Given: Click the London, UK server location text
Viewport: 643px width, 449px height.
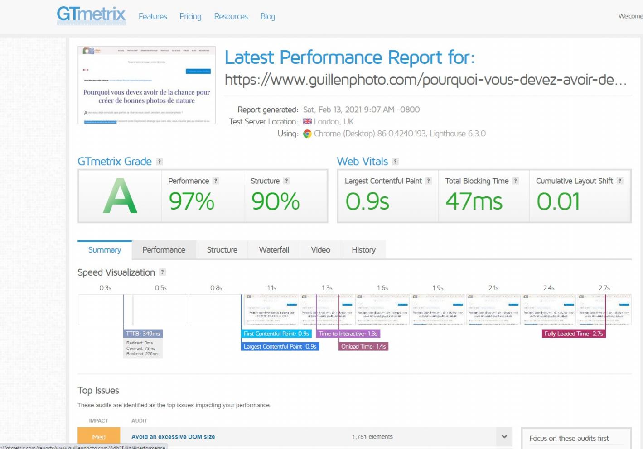Looking at the screenshot, I should coord(334,122).
